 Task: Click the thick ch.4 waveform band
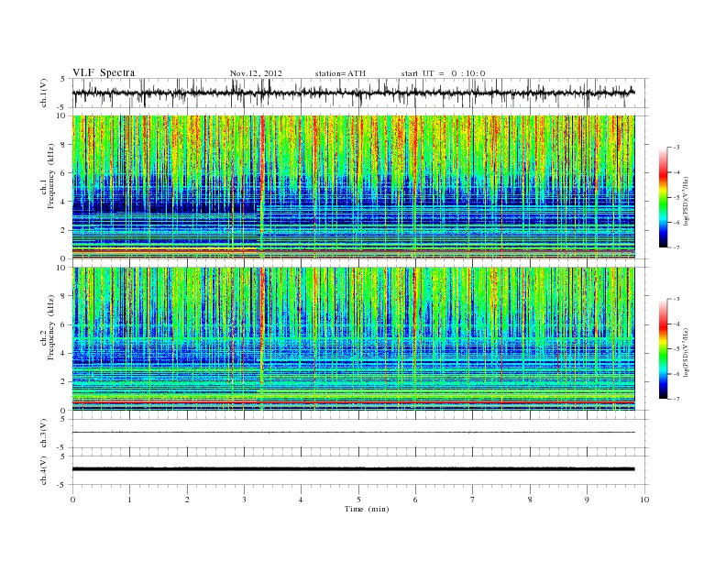click(x=353, y=469)
